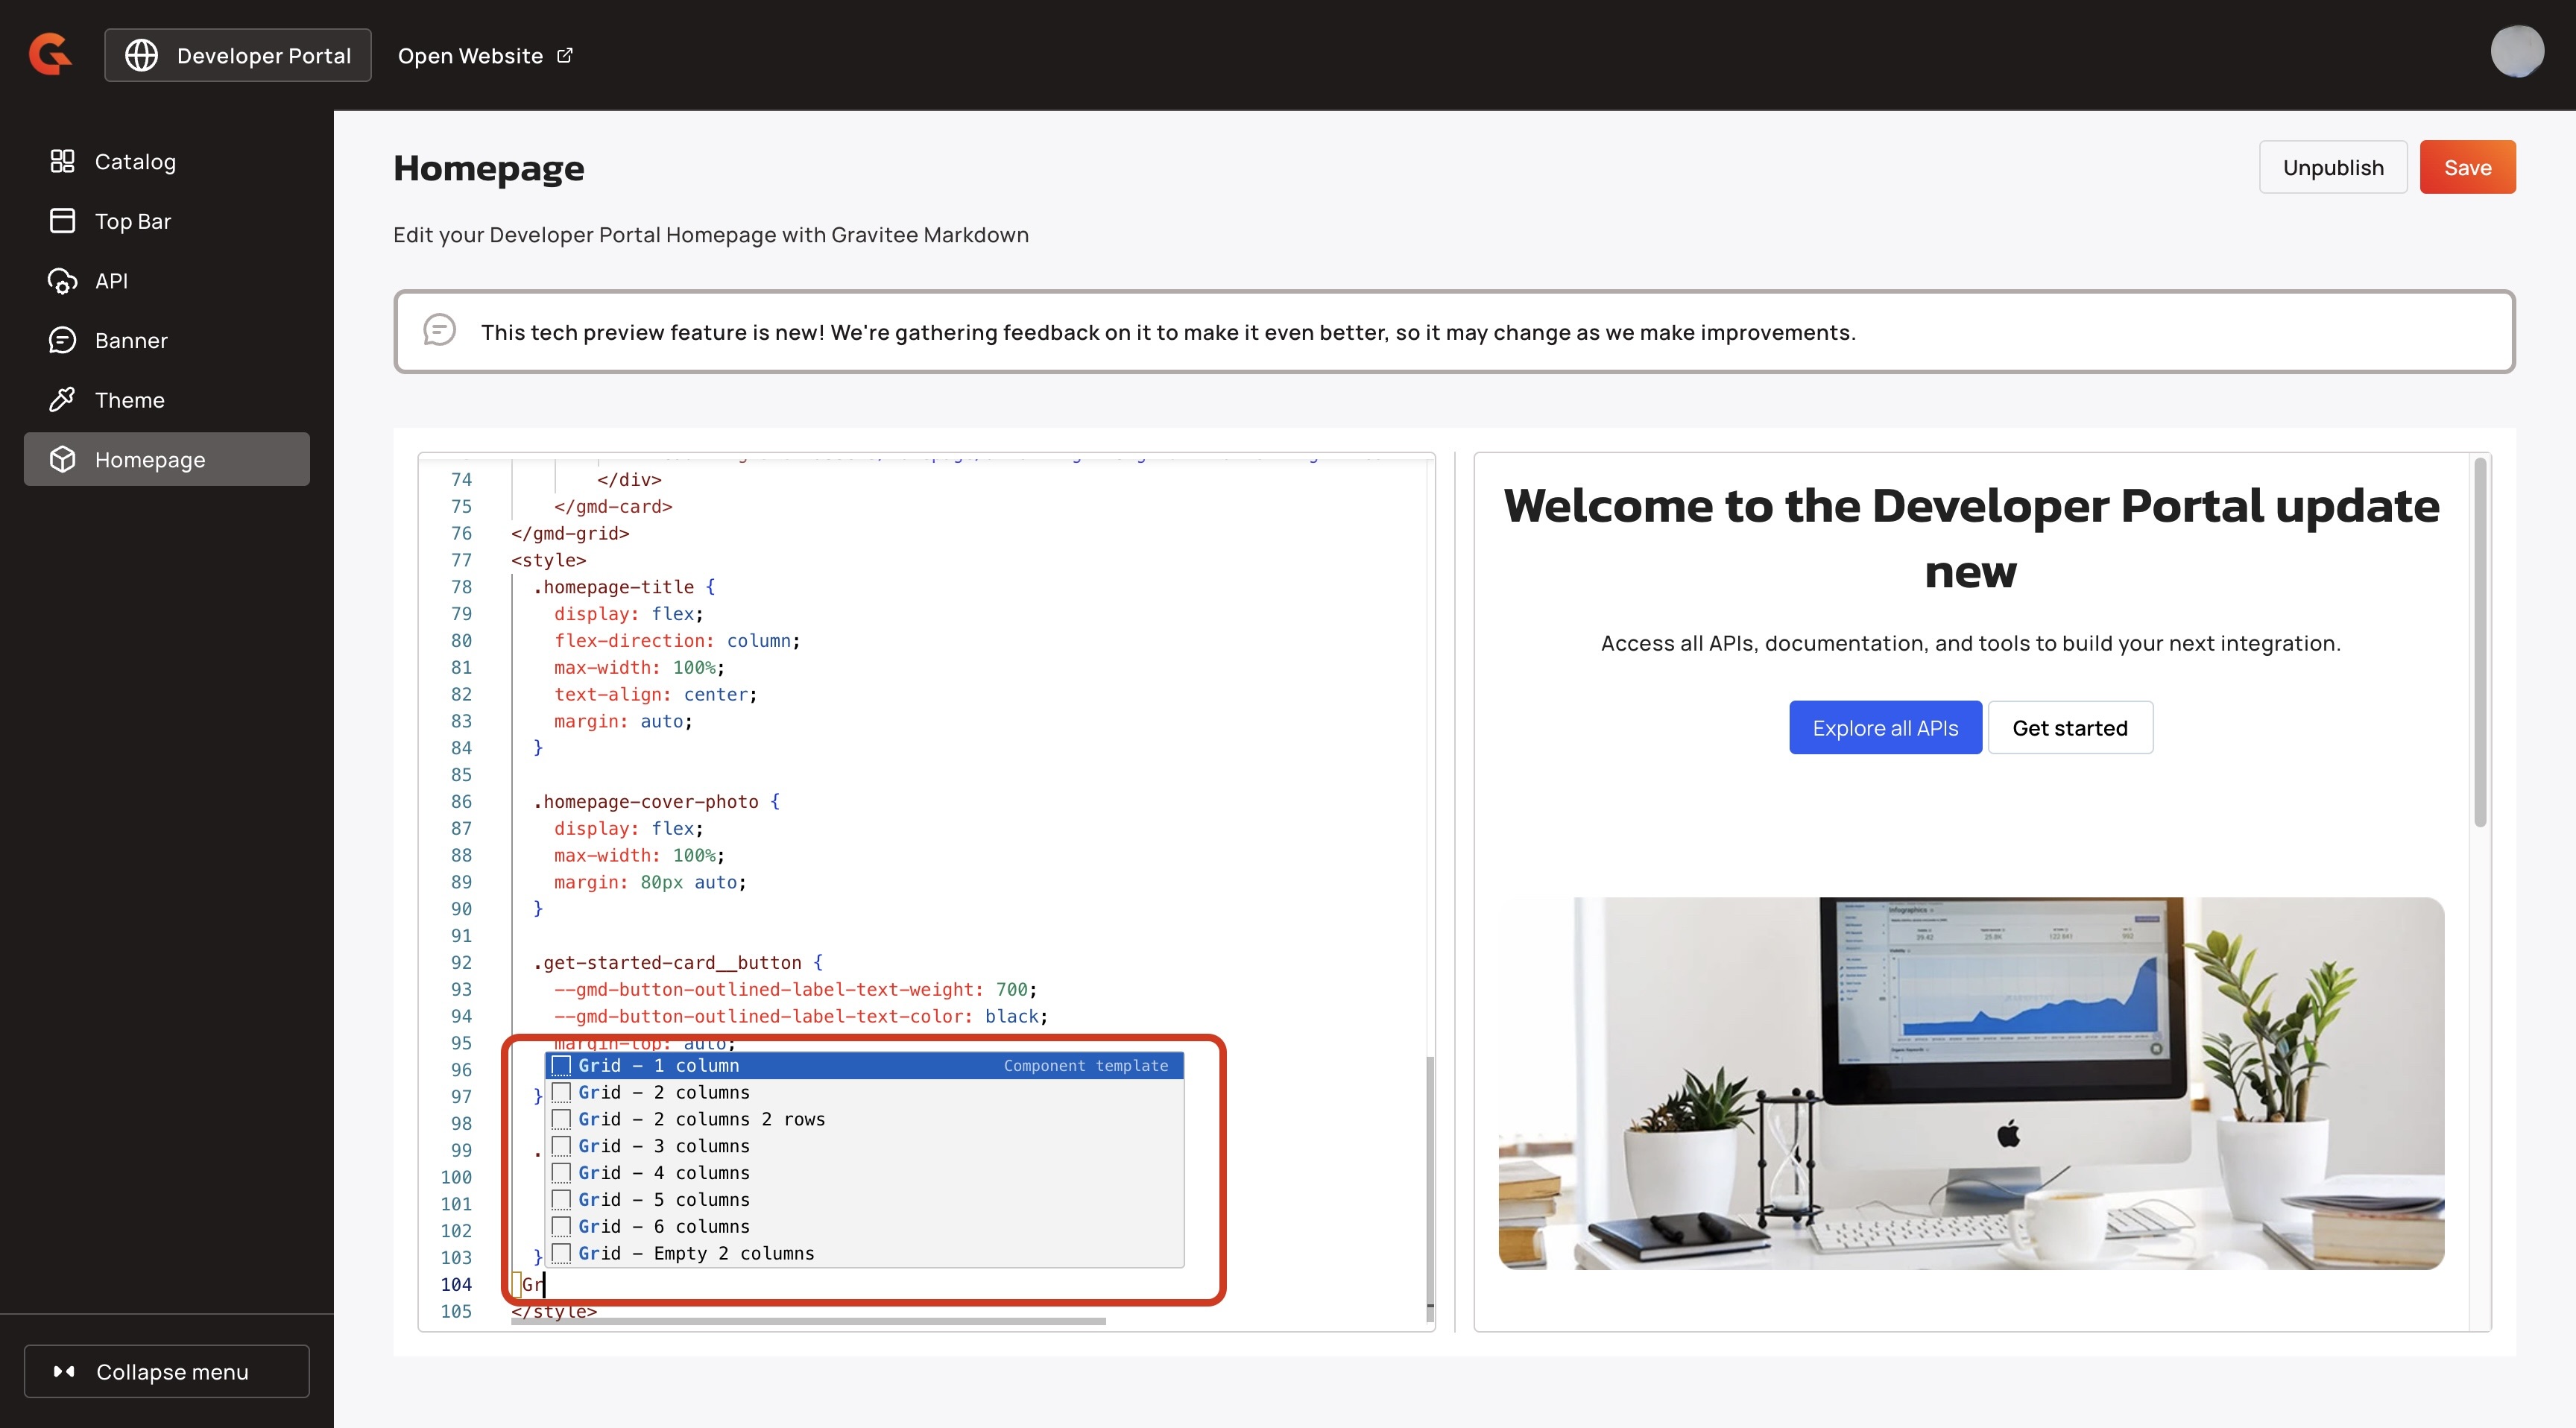2576x1428 pixels.
Task: Pick 'Grid – Empty 2 columns' suggestion
Action: (x=696, y=1253)
